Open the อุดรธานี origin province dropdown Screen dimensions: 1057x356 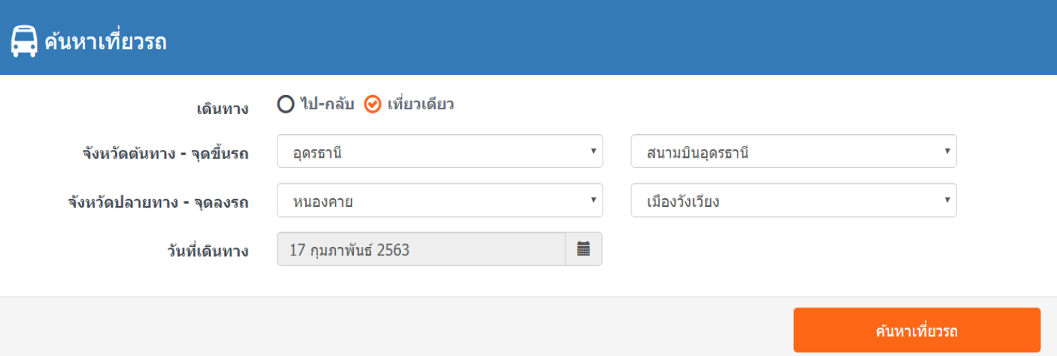439,151
